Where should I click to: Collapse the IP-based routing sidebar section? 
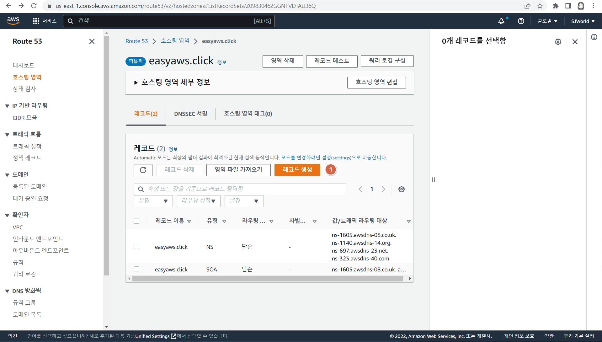point(7,106)
